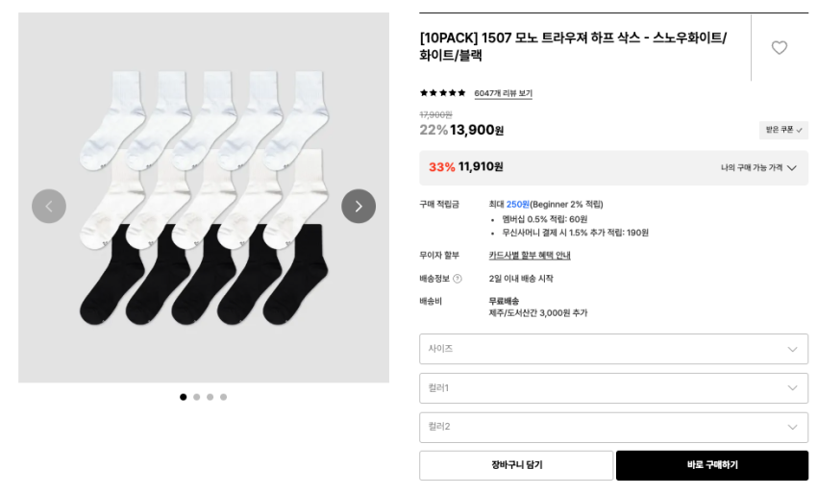817x494 pixels.
Task: Select the third carousel dot indicator
Action: click(210, 397)
